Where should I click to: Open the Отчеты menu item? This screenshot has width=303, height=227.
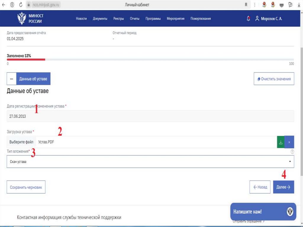(x=135, y=19)
